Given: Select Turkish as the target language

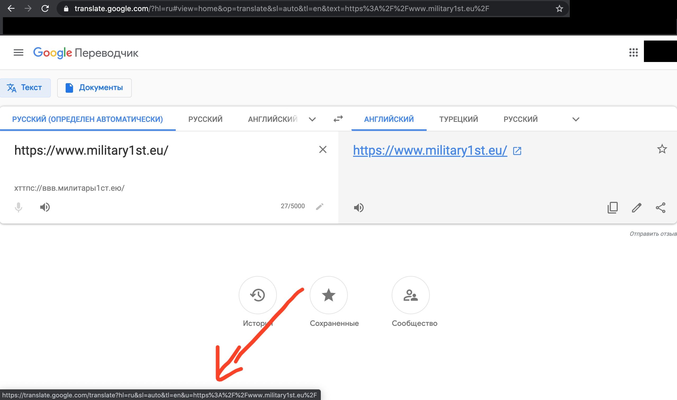Looking at the screenshot, I should click(458, 119).
